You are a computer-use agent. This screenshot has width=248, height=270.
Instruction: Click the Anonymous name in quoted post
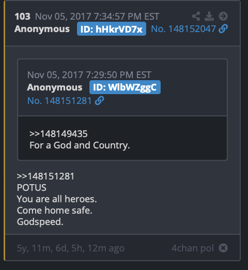point(55,87)
